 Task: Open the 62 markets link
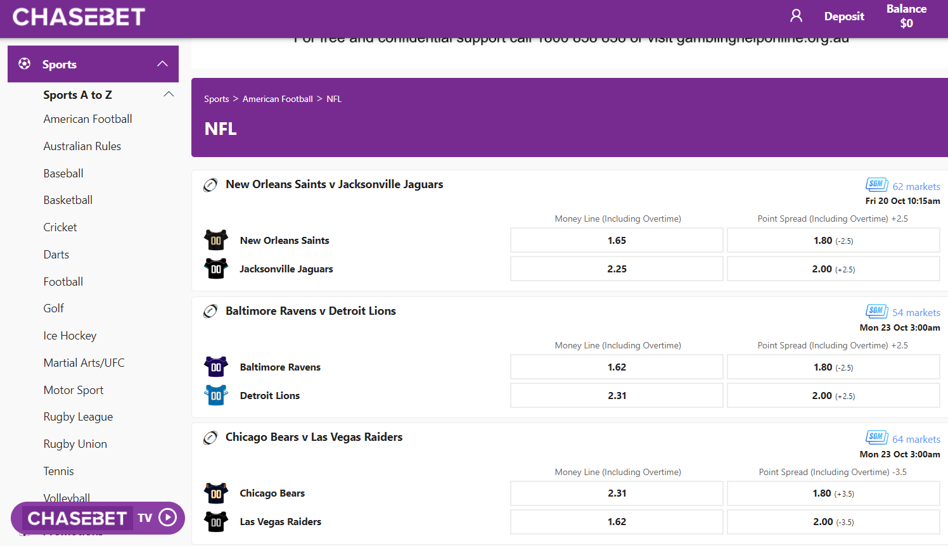tap(916, 186)
